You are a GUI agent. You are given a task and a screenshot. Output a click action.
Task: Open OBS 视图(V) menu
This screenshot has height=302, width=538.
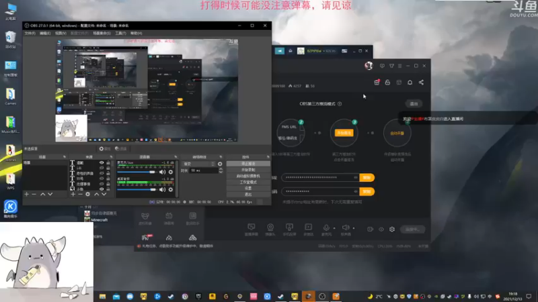(61, 33)
